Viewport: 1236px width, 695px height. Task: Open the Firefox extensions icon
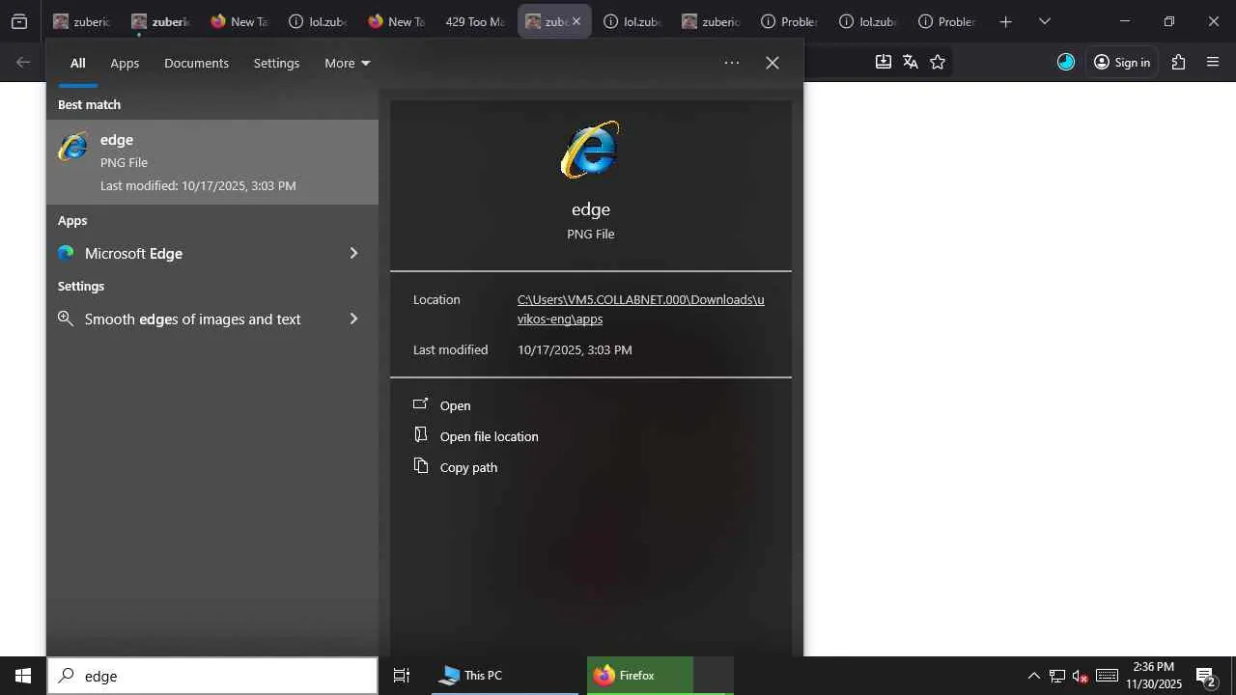(1178, 62)
